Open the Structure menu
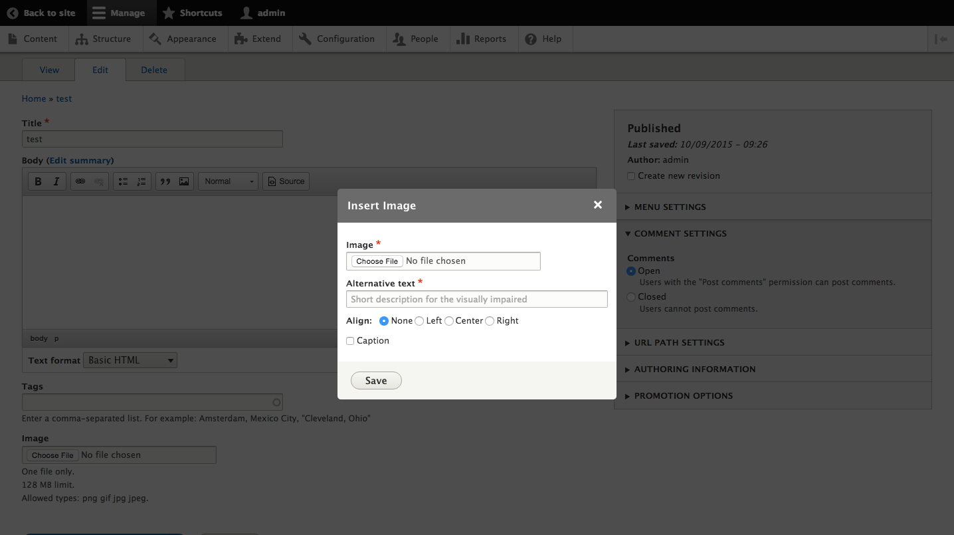The image size is (954, 535). pos(104,39)
